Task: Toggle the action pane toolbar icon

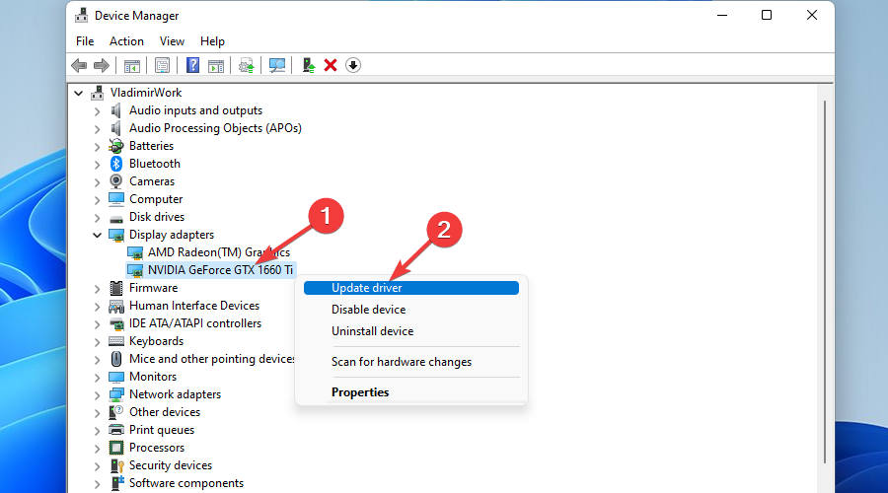Action: click(x=216, y=66)
